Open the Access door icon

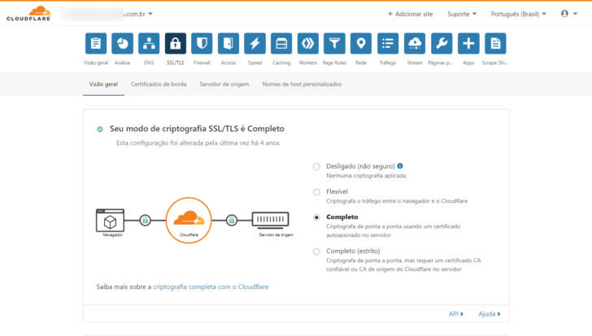pos(229,44)
